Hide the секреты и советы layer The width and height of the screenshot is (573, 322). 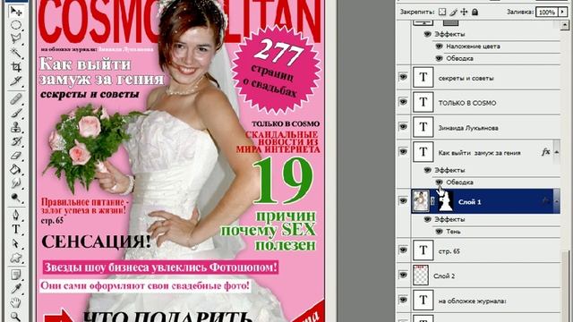(x=403, y=77)
